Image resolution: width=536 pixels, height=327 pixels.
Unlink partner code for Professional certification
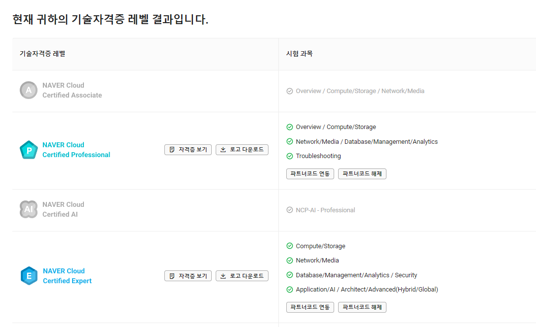[362, 174]
